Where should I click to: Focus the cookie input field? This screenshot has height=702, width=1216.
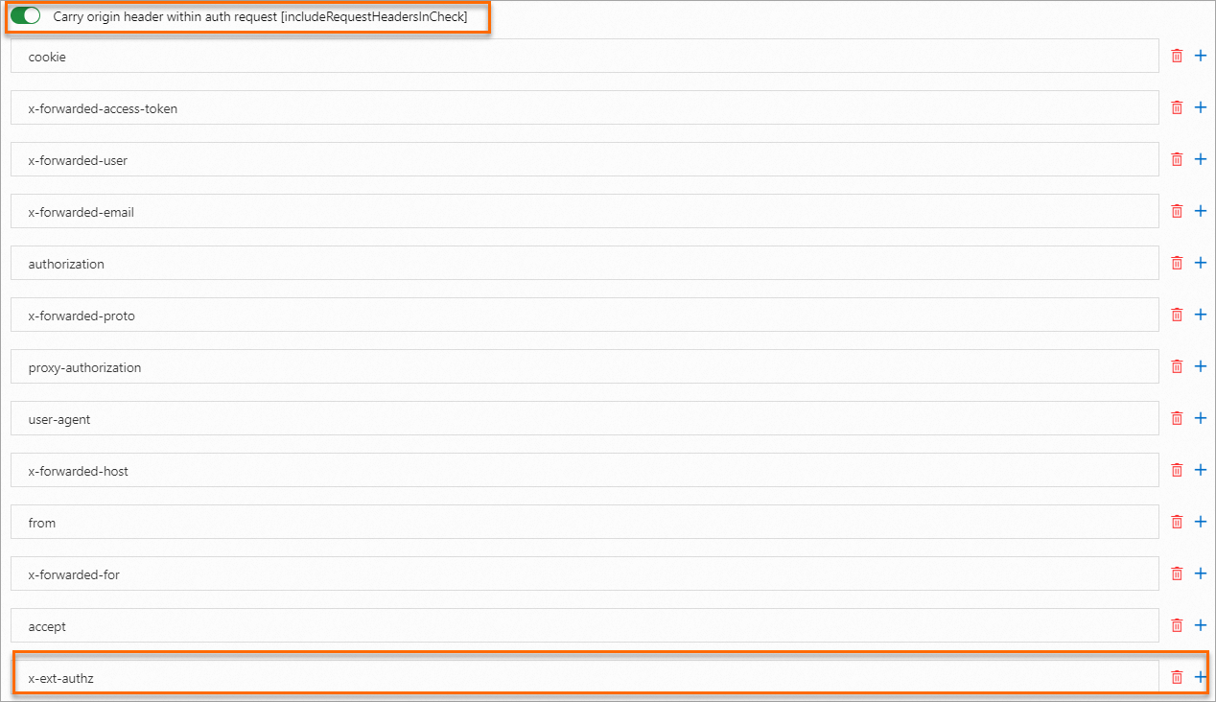pyautogui.click(x=585, y=56)
